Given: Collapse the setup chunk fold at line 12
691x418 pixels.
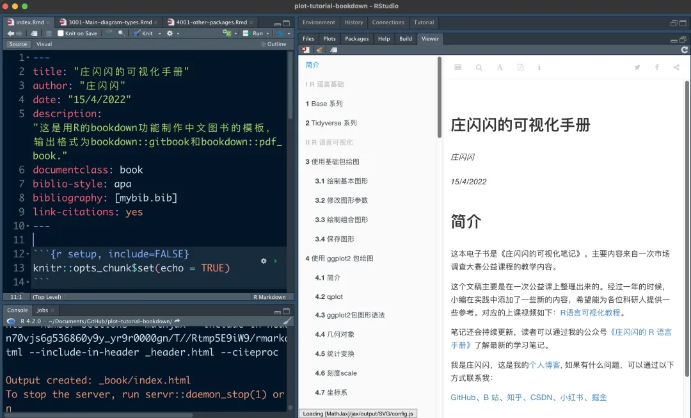Looking at the screenshot, I should pos(28,254).
